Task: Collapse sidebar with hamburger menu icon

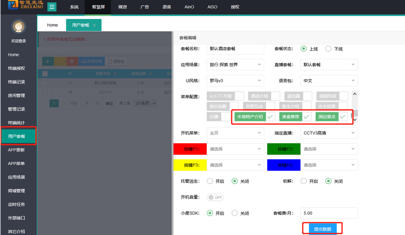Action: click(52, 7)
